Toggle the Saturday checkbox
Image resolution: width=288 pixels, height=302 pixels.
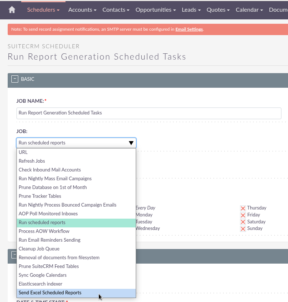pos(243,222)
